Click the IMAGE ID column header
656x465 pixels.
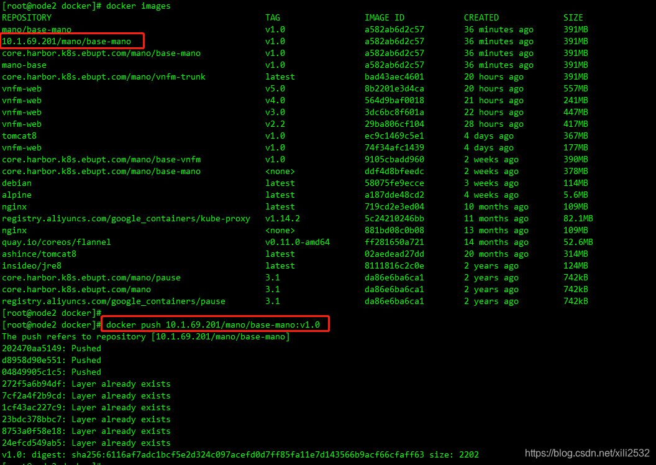(385, 17)
